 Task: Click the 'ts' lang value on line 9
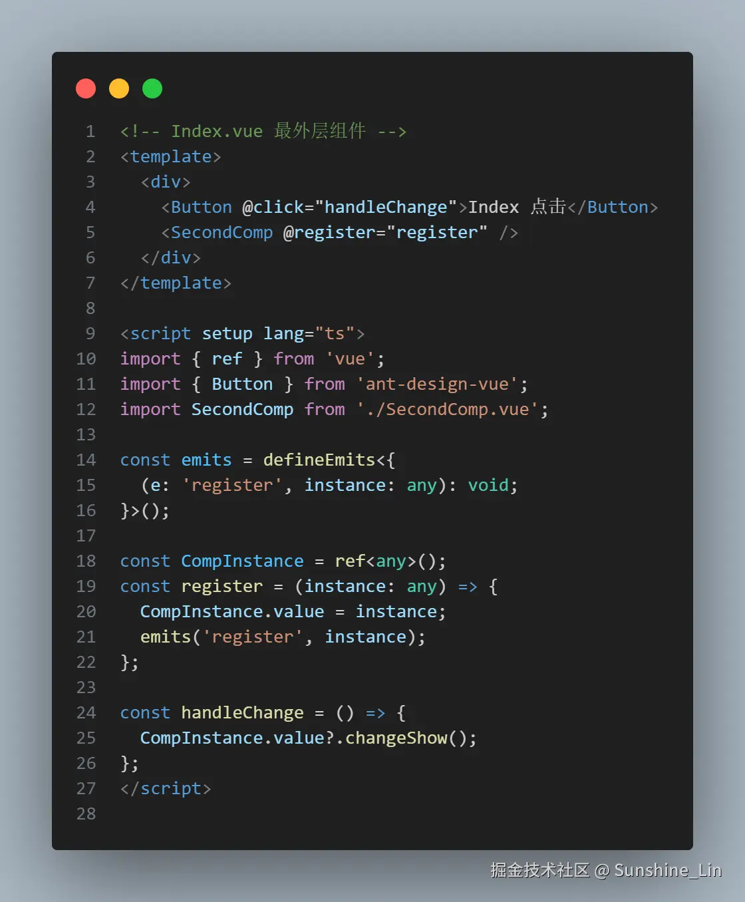[335, 334]
